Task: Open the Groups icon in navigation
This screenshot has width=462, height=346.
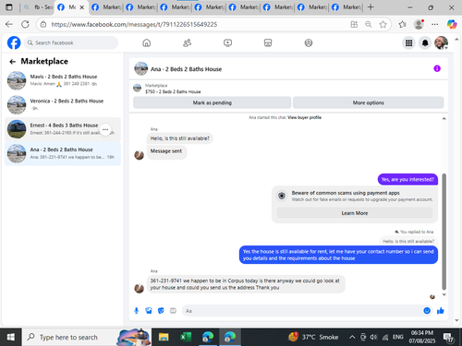Action: (x=309, y=42)
